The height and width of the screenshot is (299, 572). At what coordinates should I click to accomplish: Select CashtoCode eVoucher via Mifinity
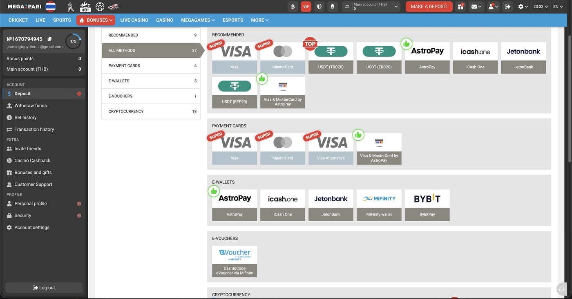click(x=235, y=261)
